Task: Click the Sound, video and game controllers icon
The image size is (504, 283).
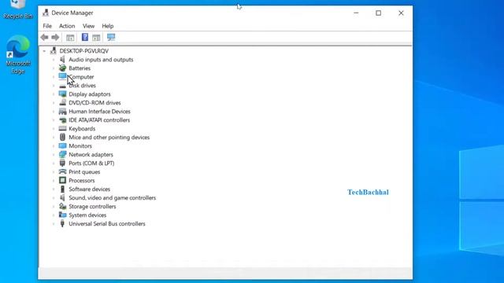Action: click(x=62, y=198)
